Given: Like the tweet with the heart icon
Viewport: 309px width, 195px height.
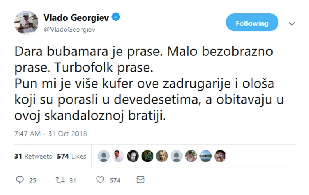Looking at the screenshot, I should pyautogui.click(x=101, y=180).
